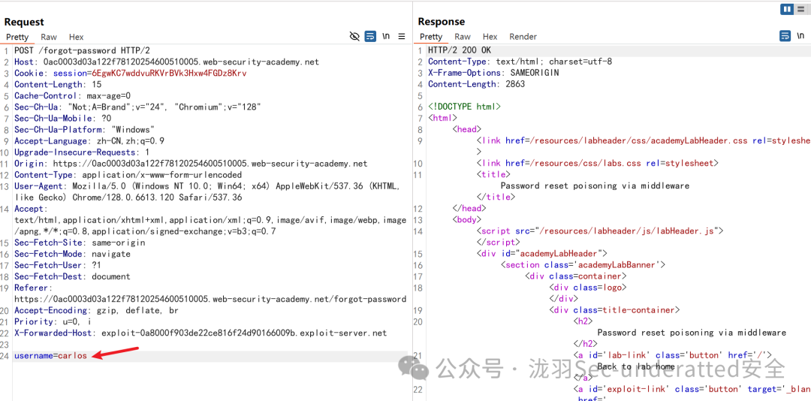Viewport: 811px width, 401px height.
Task: Click the <!DOCTYPE html> line in Response
Action: tap(465, 107)
